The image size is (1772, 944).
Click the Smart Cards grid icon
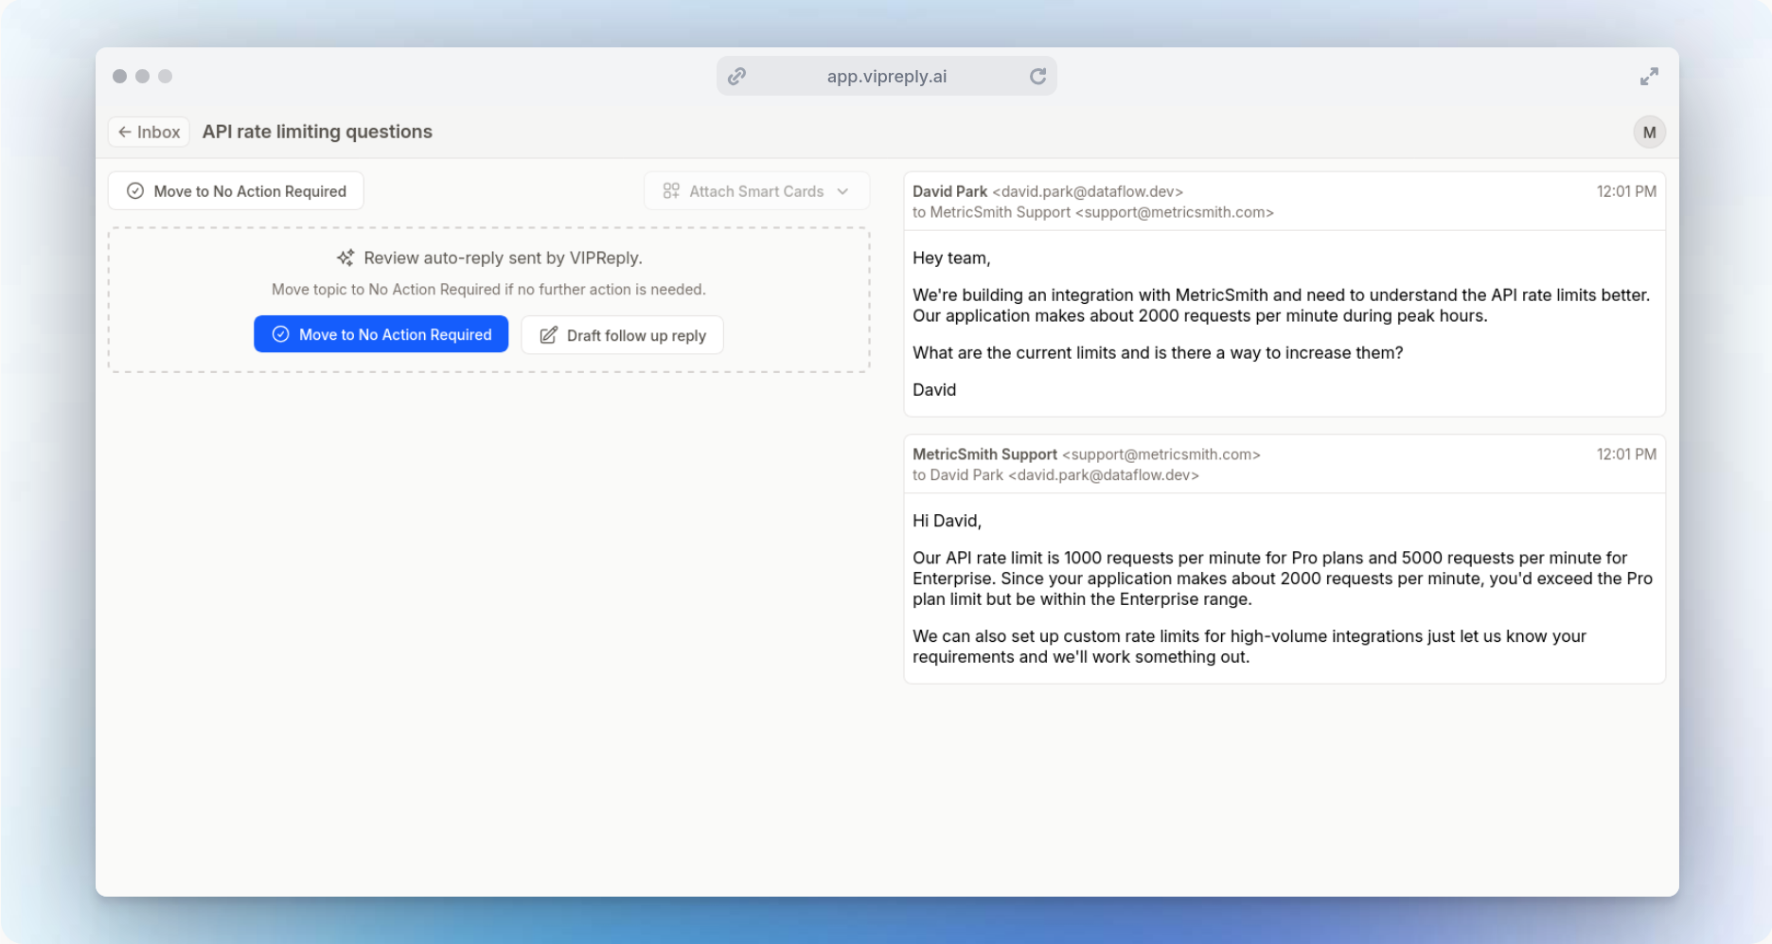(x=671, y=190)
